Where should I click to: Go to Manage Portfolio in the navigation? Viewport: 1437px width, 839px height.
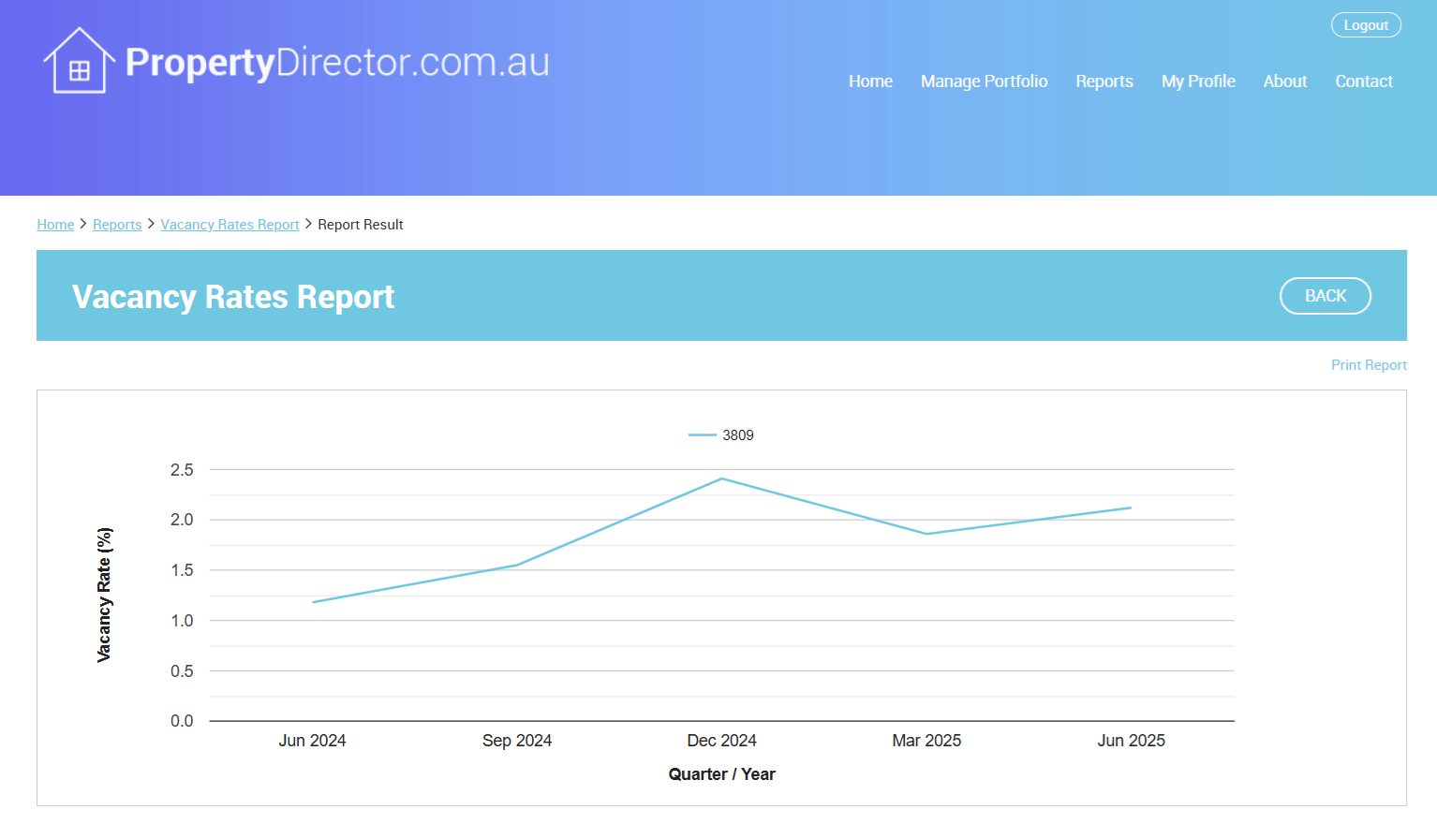click(984, 81)
